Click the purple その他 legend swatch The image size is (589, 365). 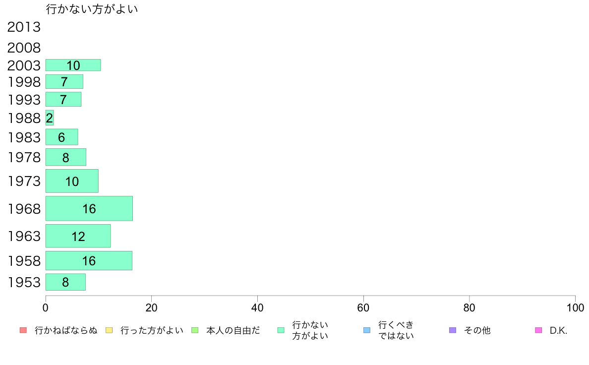point(453,330)
